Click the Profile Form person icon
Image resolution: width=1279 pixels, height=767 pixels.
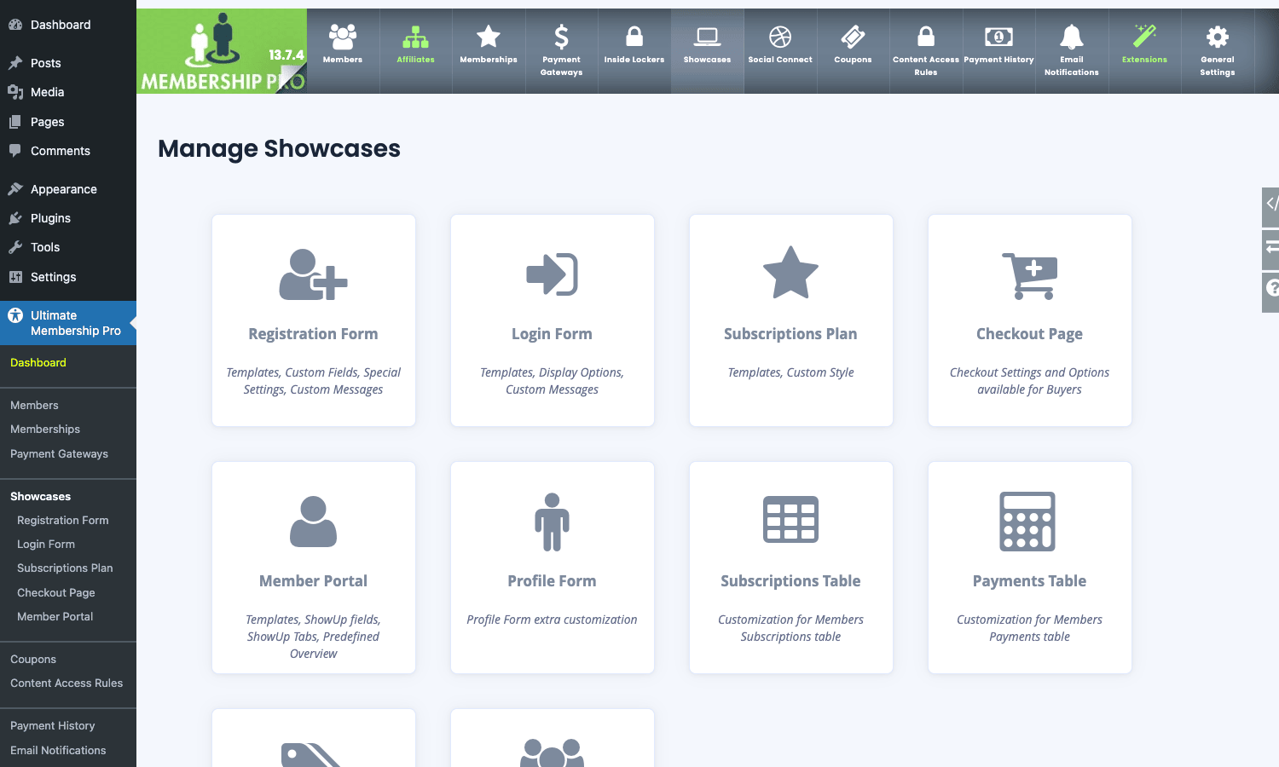coord(552,522)
